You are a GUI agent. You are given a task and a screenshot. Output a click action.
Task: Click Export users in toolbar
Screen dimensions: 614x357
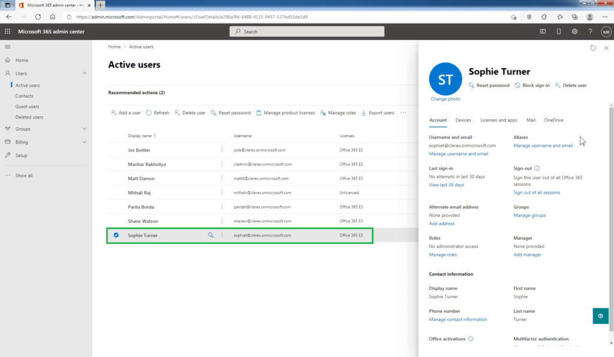pos(378,113)
